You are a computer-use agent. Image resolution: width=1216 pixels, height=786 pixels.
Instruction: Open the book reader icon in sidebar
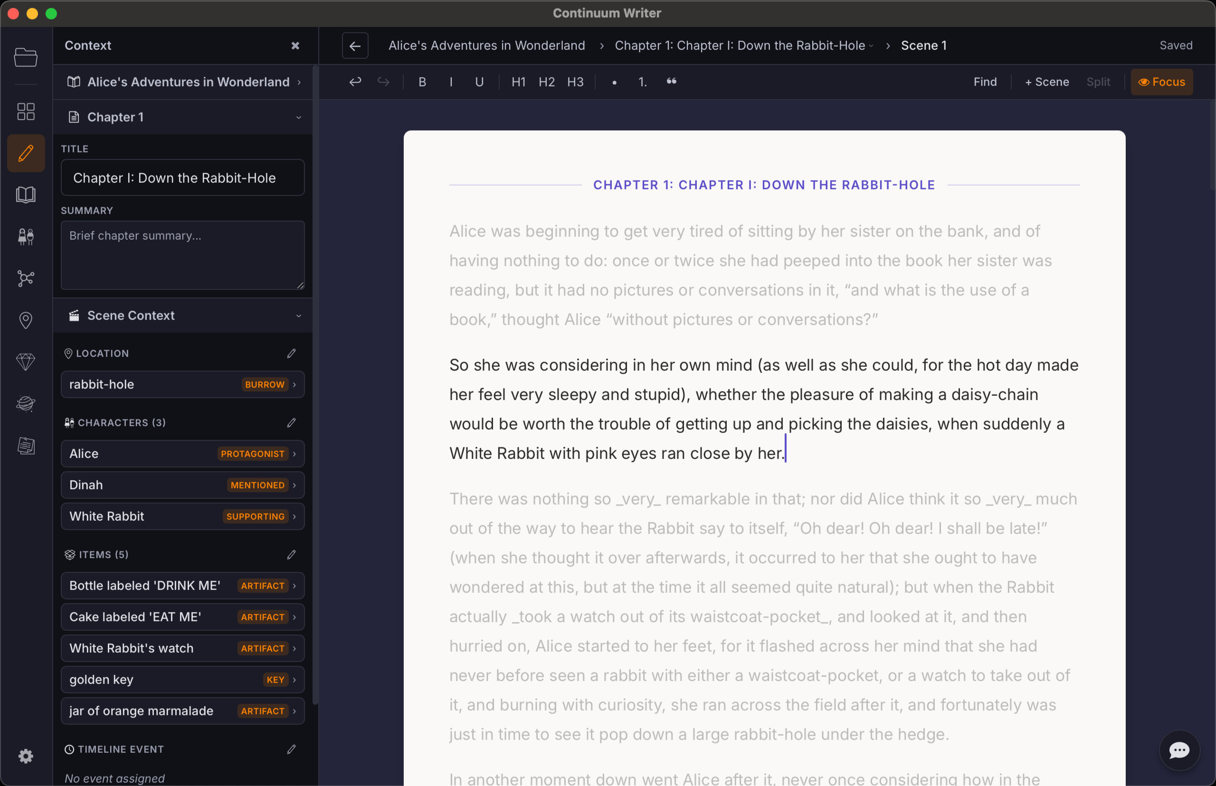26,195
